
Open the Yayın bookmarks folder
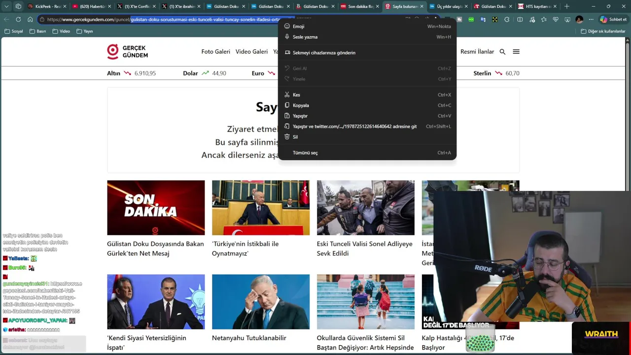click(x=84, y=31)
